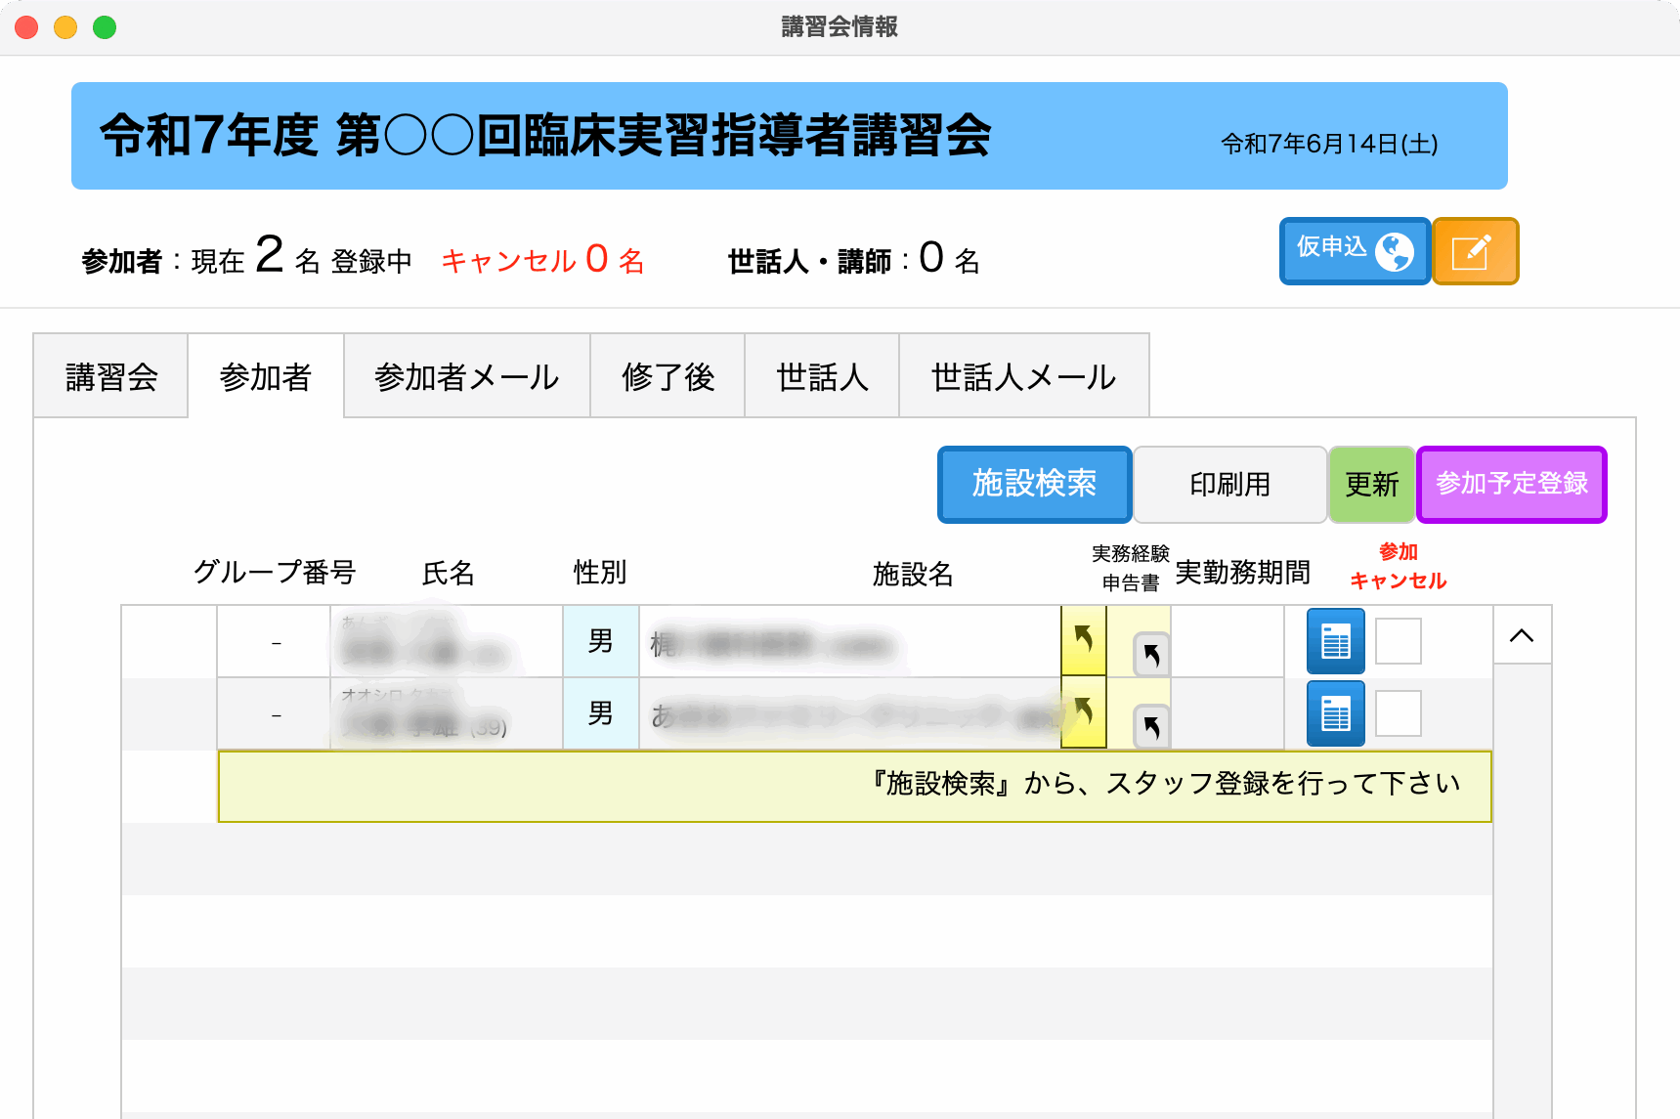Click the 施設検索 button

(x=1034, y=484)
